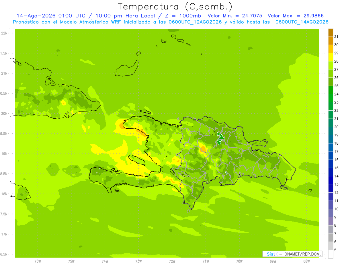Click the "20N" latitude label
The width and height of the screenshot is (344, 265).
click(5, 113)
